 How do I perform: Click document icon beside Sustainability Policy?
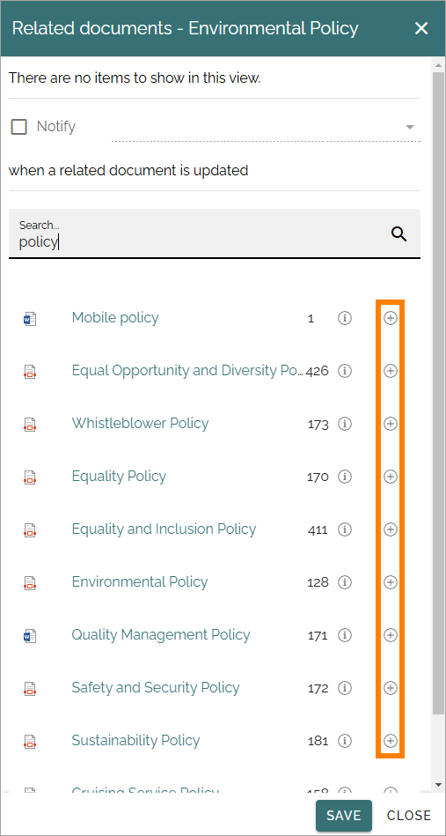(30, 741)
